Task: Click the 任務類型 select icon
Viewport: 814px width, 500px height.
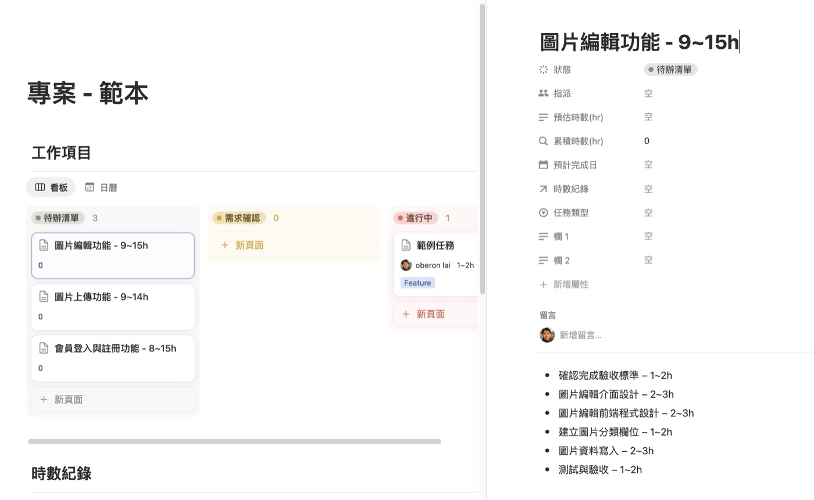Action: (x=543, y=213)
